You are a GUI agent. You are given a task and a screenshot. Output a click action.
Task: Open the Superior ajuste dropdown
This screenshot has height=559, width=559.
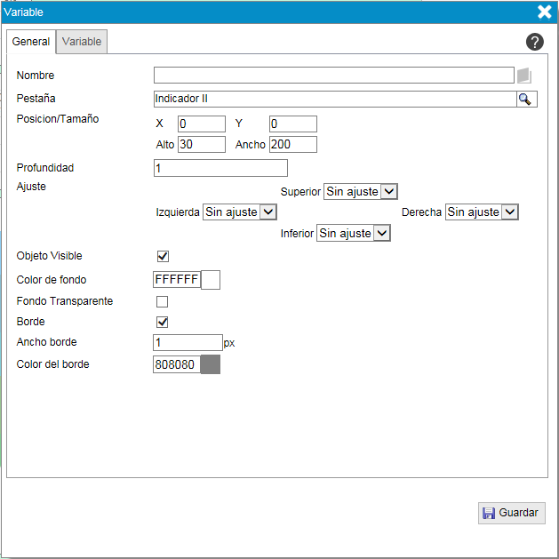click(360, 191)
